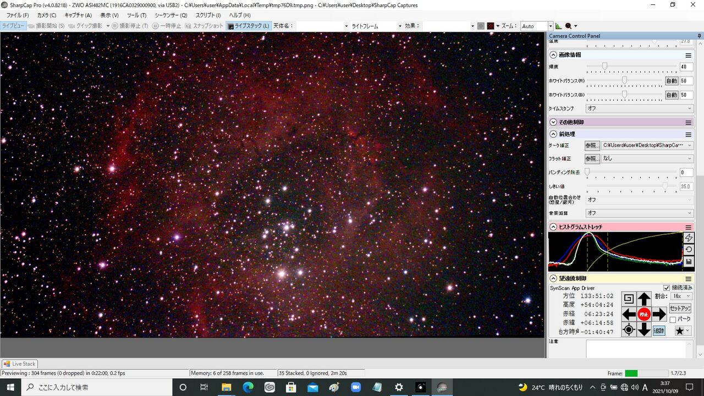Click the セットアップ setup button
The width and height of the screenshot is (704, 396).
tap(680, 308)
